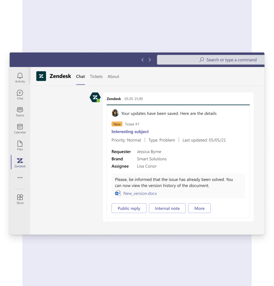Click the Internal note button
Screen dimensions: 274x286
[167, 208]
